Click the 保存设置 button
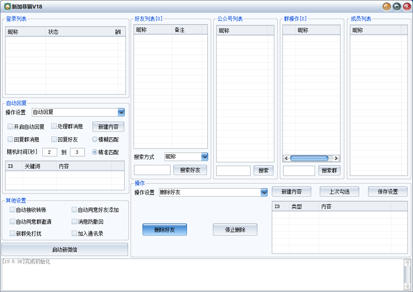Viewport: 413px width, 292px height. [388, 192]
